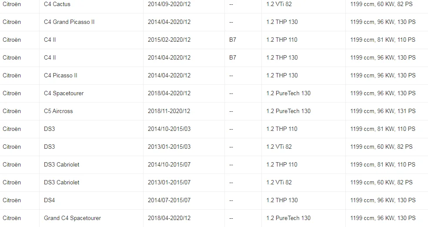Screen dimensions: 428x227
Task: Click the 1.2 PureTech 130 engine for C5 Aircross
Action: 288,111
